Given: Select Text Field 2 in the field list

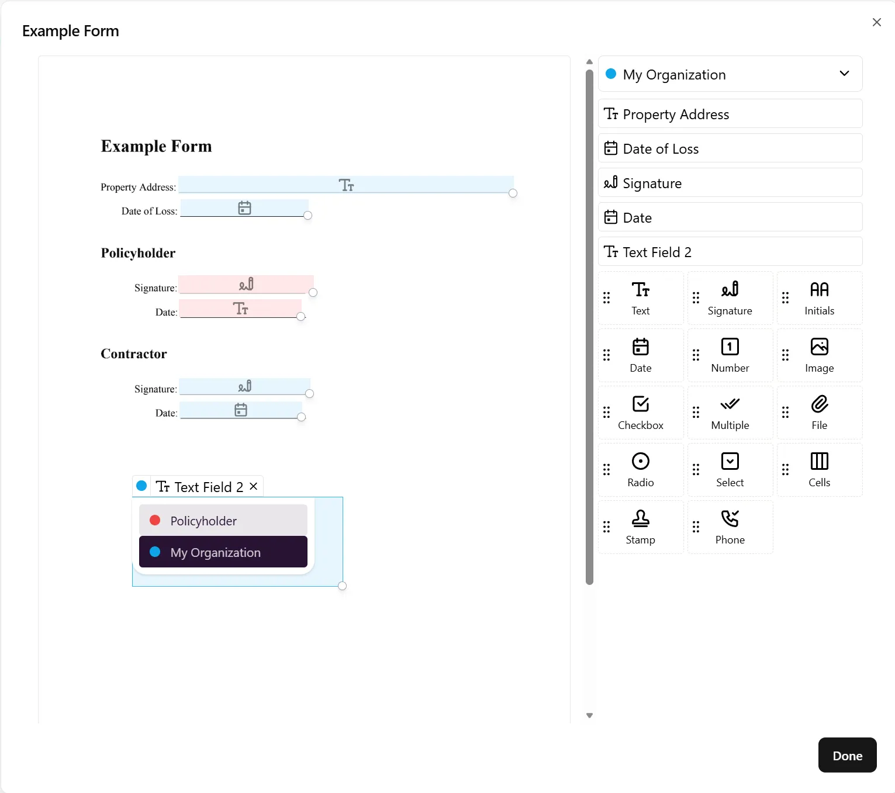Looking at the screenshot, I should [x=730, y=251].
